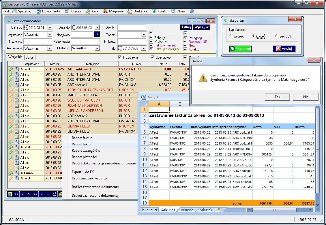326x225 pixels.
Task: Insert a new worksheet after Arkusz3
Action: pyautogui.click(x=220, y=210)
